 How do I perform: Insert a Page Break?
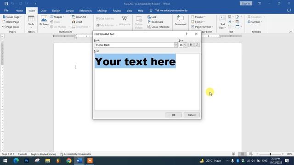[x=11, y=27]
